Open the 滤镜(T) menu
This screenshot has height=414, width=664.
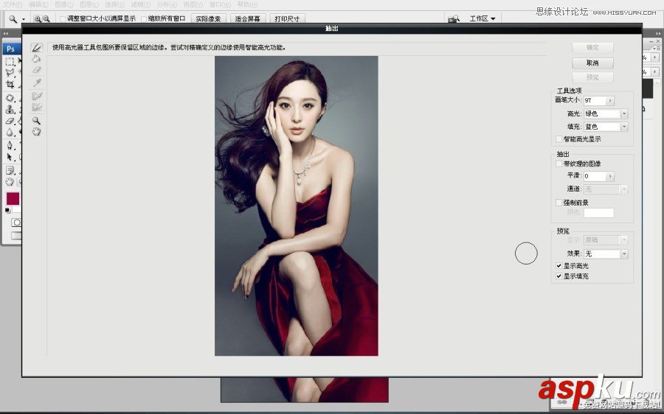(141, 4)
